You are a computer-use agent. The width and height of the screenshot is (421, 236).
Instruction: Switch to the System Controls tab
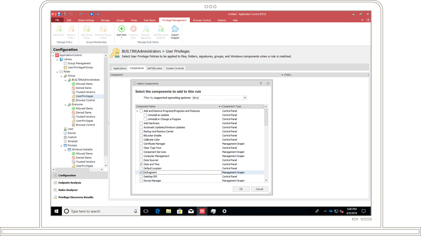point(175,68)
